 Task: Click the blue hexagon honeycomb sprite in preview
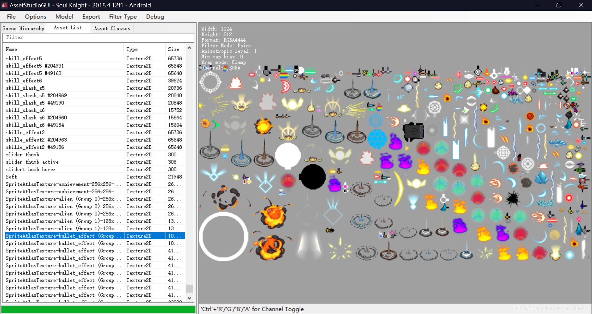(x=377, y=139)
